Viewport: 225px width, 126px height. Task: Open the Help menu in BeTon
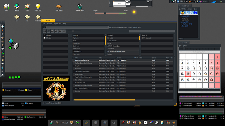(x=65, y=24)
